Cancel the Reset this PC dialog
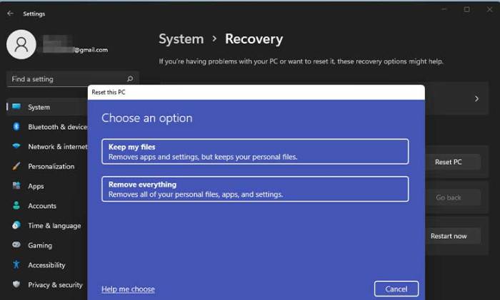This screenshot has width=500, height=300. tap(396, 289)
